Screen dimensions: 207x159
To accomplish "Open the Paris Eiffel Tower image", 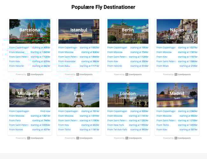I will coord(79,95).
